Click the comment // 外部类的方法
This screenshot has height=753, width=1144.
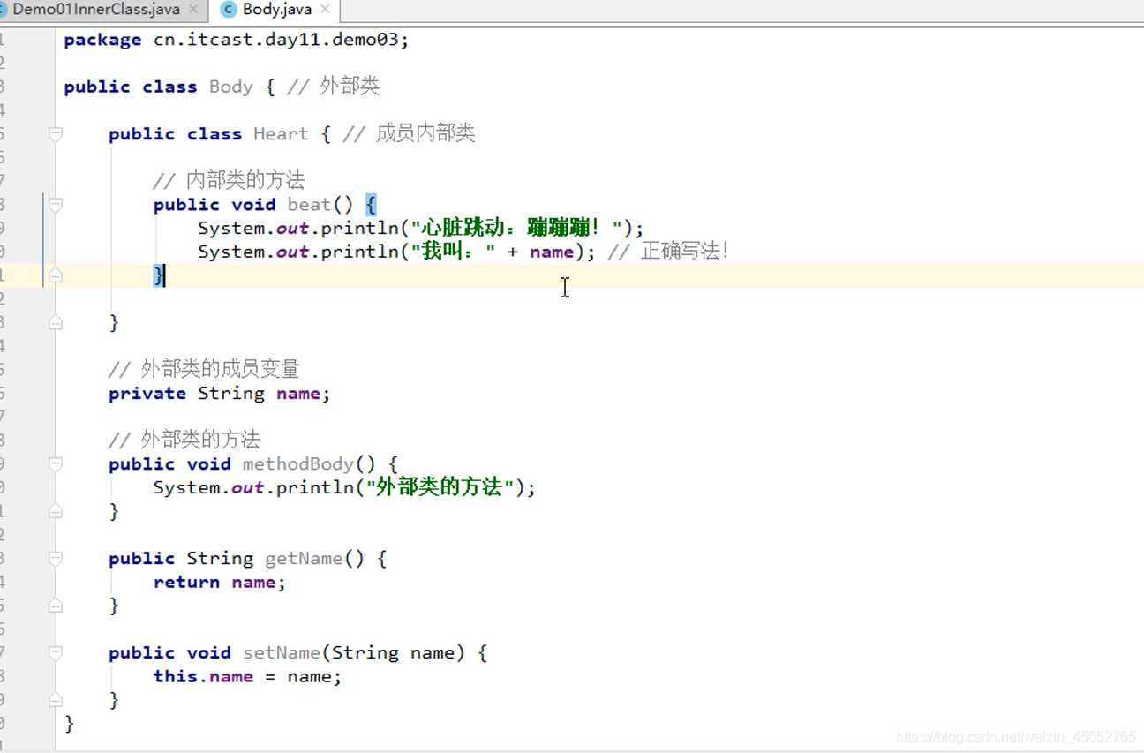[184, 440]
